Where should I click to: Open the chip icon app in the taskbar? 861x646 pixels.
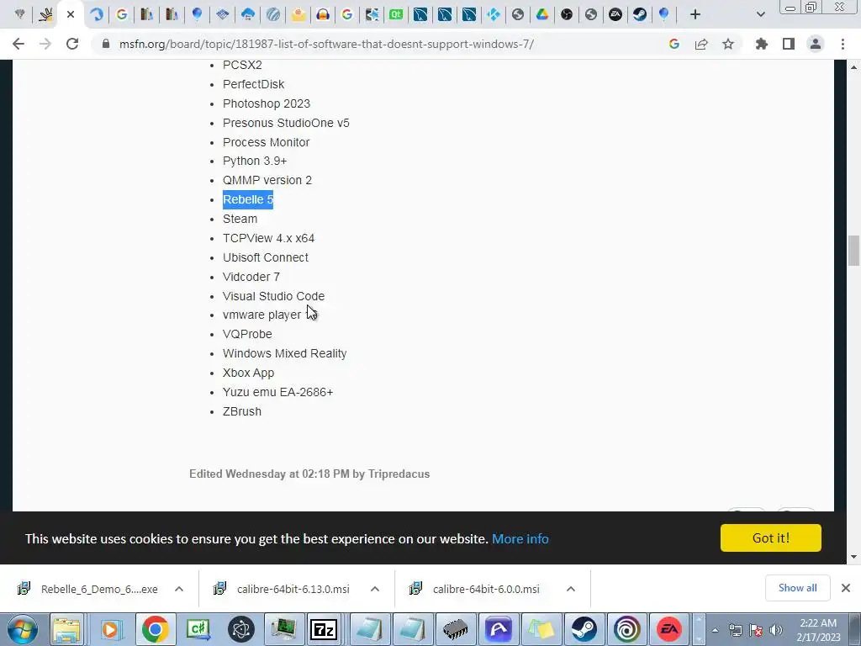pyautogui.click(x=456, y=629)
